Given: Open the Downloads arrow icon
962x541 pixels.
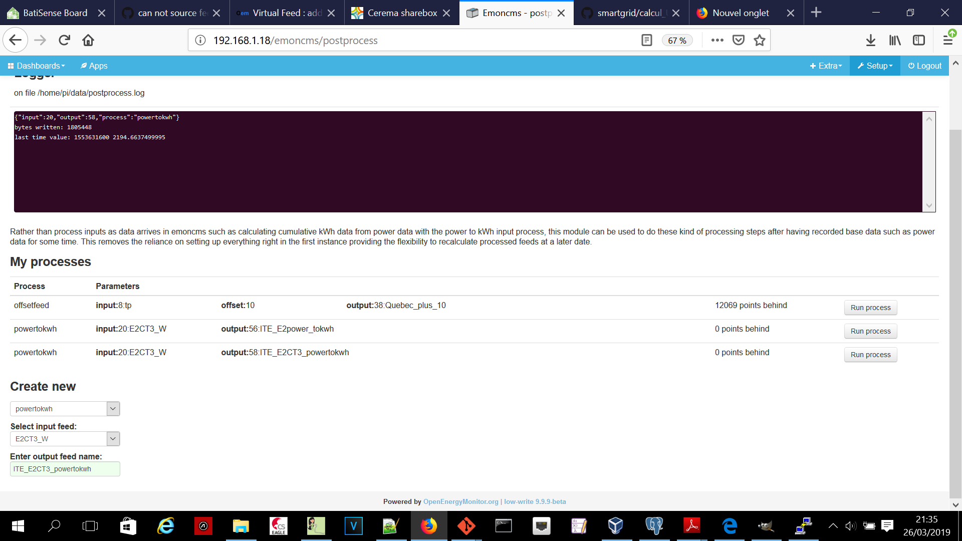Looking at the screenshot, I should tap(871, 40).
